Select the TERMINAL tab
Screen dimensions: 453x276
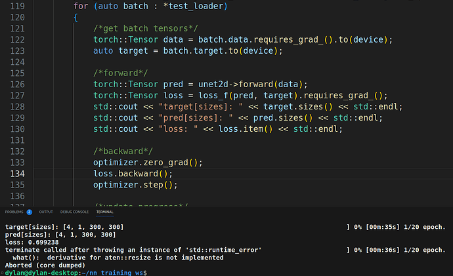pyautogui.click(x=104, y=212)
